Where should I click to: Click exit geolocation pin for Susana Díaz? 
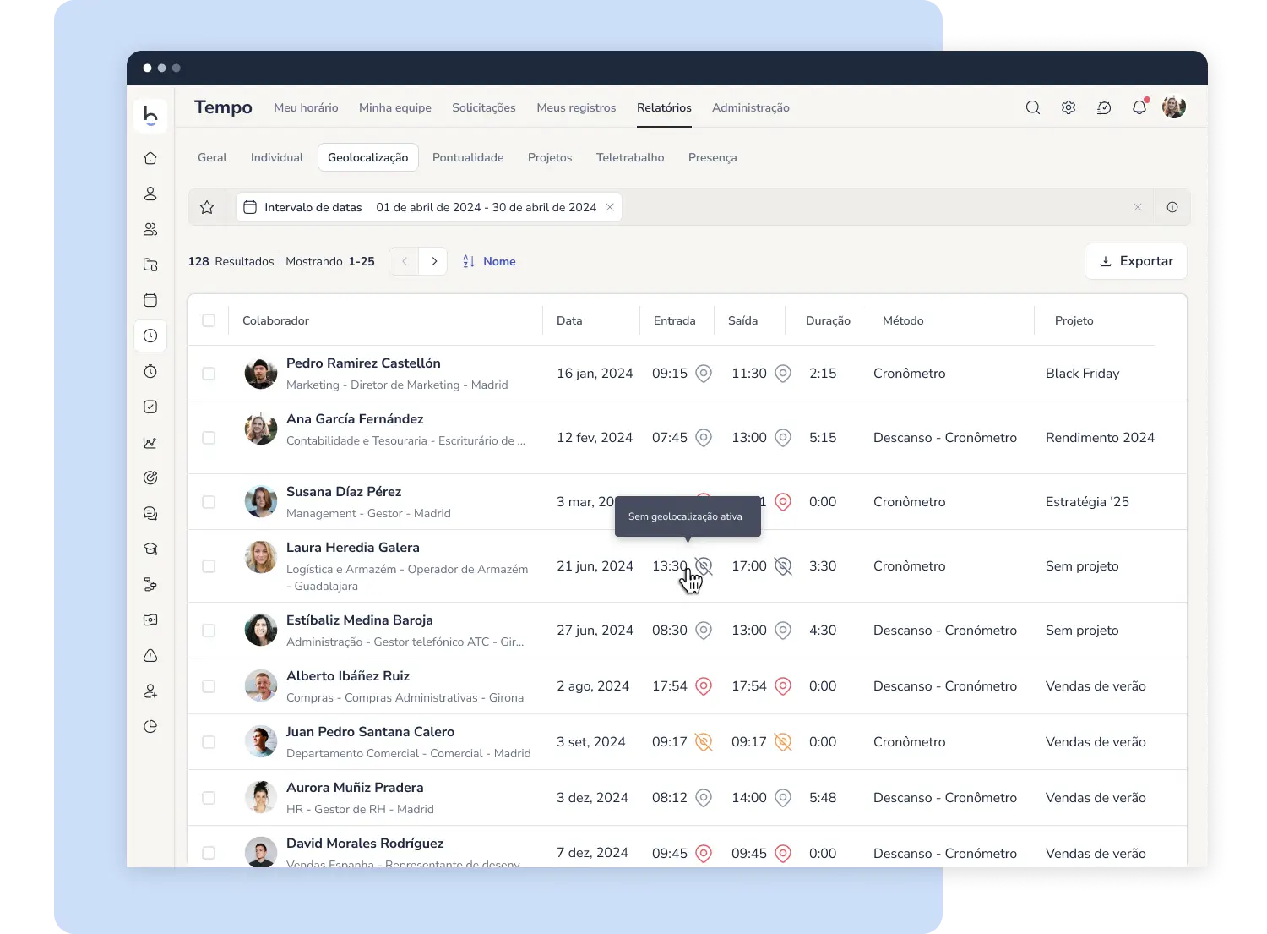pos(783,502)
